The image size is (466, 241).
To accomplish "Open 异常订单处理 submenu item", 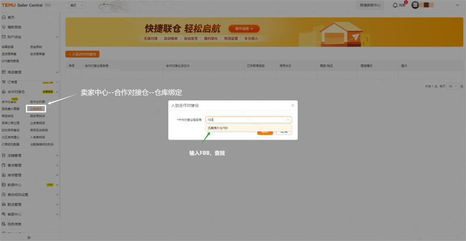I will point(10,123).
